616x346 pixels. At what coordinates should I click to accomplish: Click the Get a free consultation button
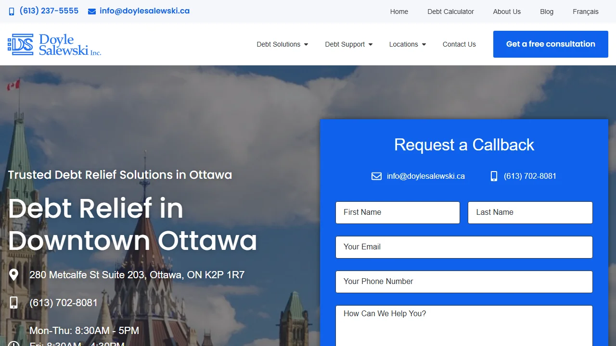pos(551,44)
